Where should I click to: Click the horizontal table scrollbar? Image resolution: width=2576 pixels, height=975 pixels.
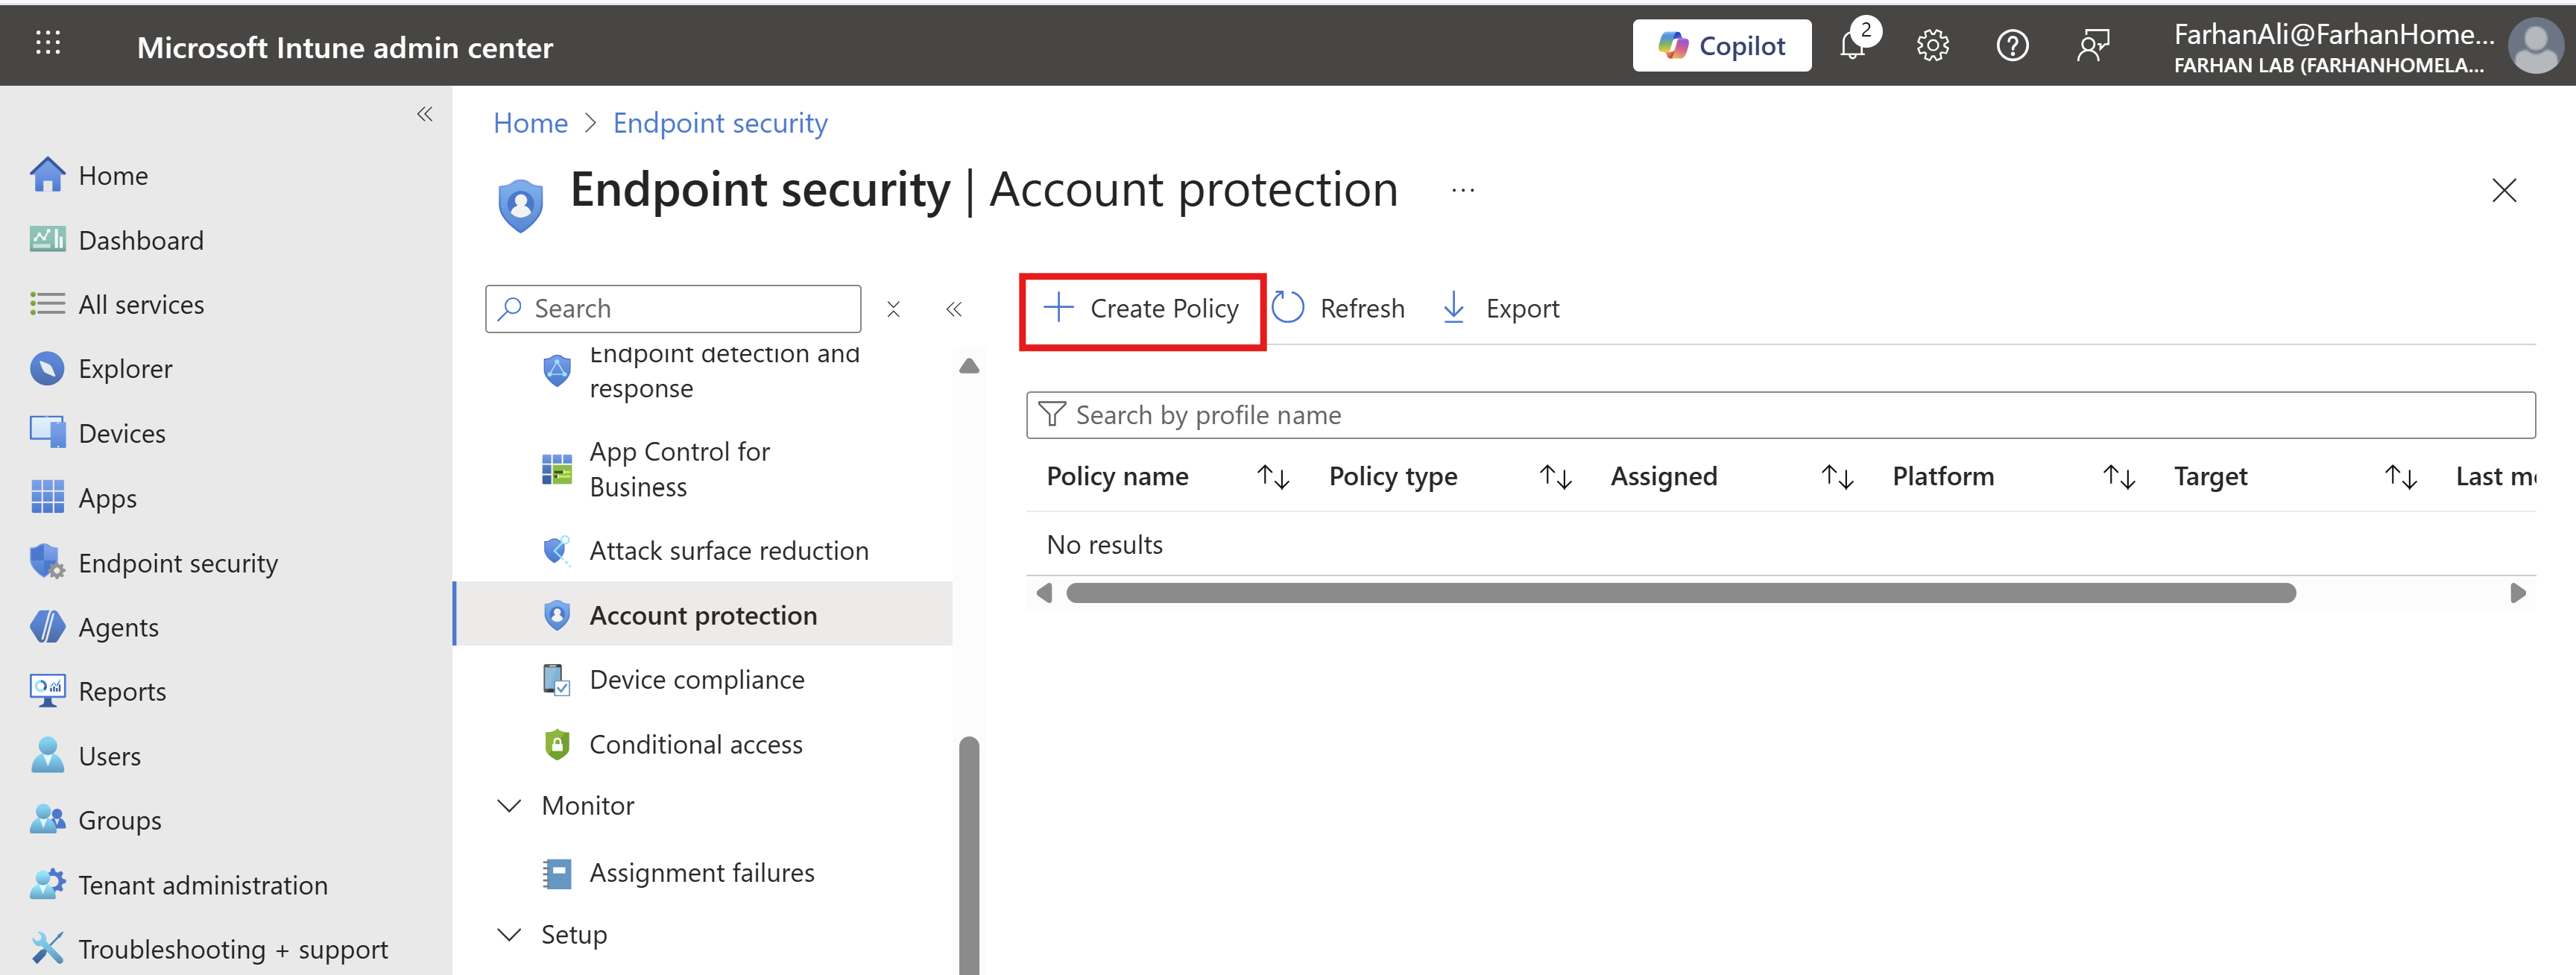pyautogui.click(x=1680, y=593)
